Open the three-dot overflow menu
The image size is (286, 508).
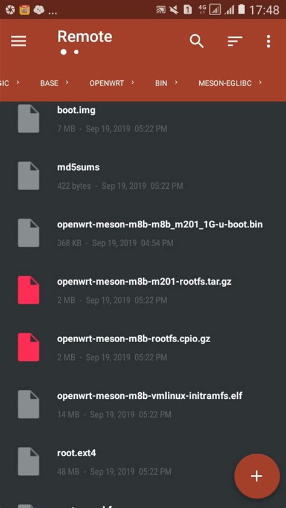point(268,42)
